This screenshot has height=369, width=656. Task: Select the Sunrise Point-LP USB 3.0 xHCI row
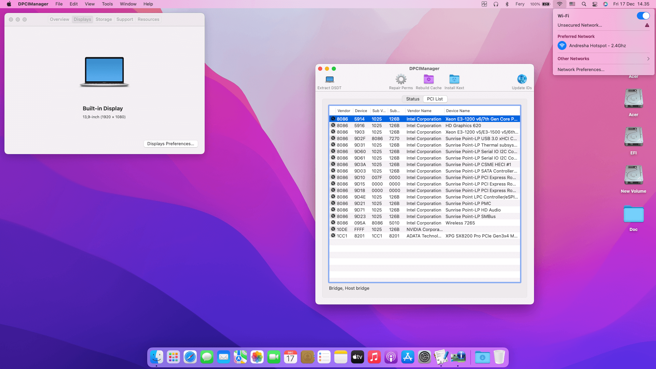pyautogui.click(x=425, y=139)
